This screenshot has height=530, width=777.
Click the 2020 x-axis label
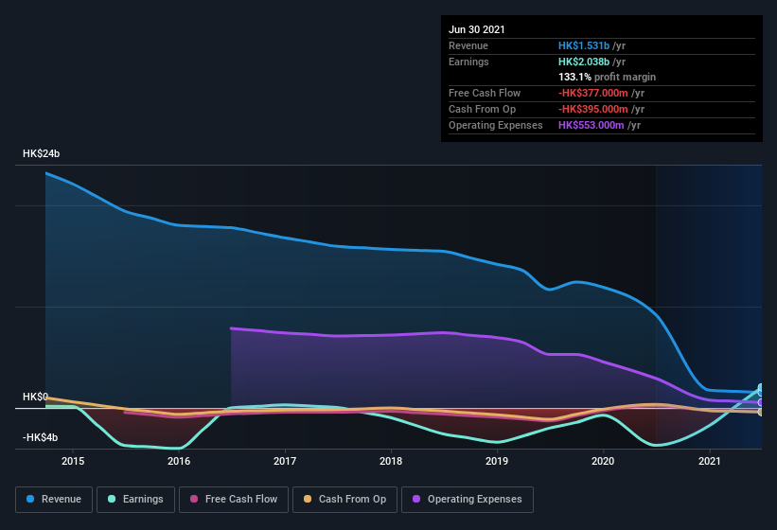603,461
